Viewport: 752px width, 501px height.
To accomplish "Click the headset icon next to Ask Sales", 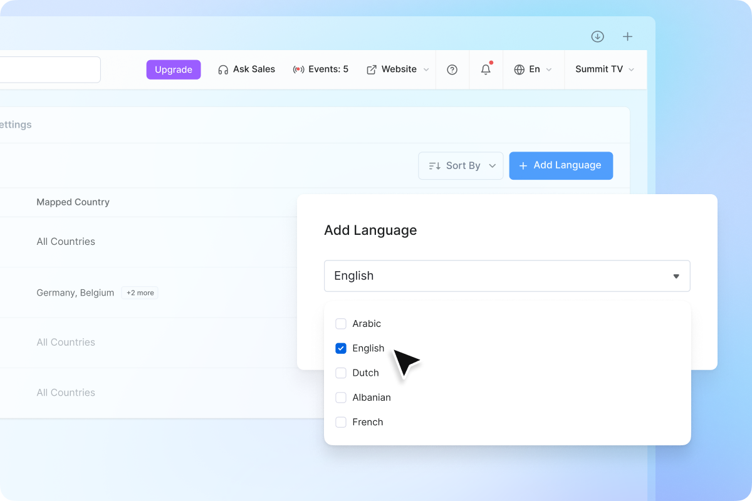I will 222,69.
